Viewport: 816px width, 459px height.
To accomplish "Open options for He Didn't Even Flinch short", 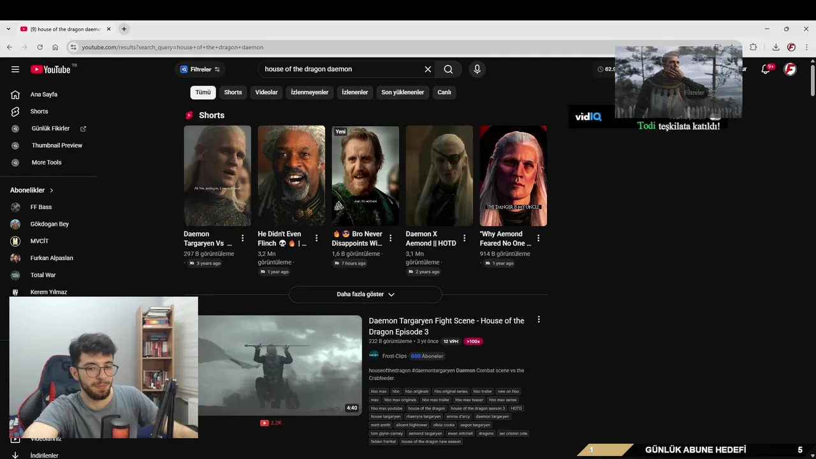I will (316, 238).
